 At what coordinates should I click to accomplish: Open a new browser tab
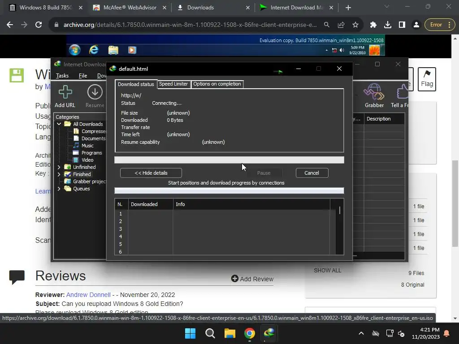[348, 8]
